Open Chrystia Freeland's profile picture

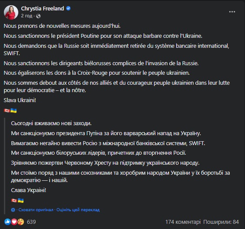[11, 12]
